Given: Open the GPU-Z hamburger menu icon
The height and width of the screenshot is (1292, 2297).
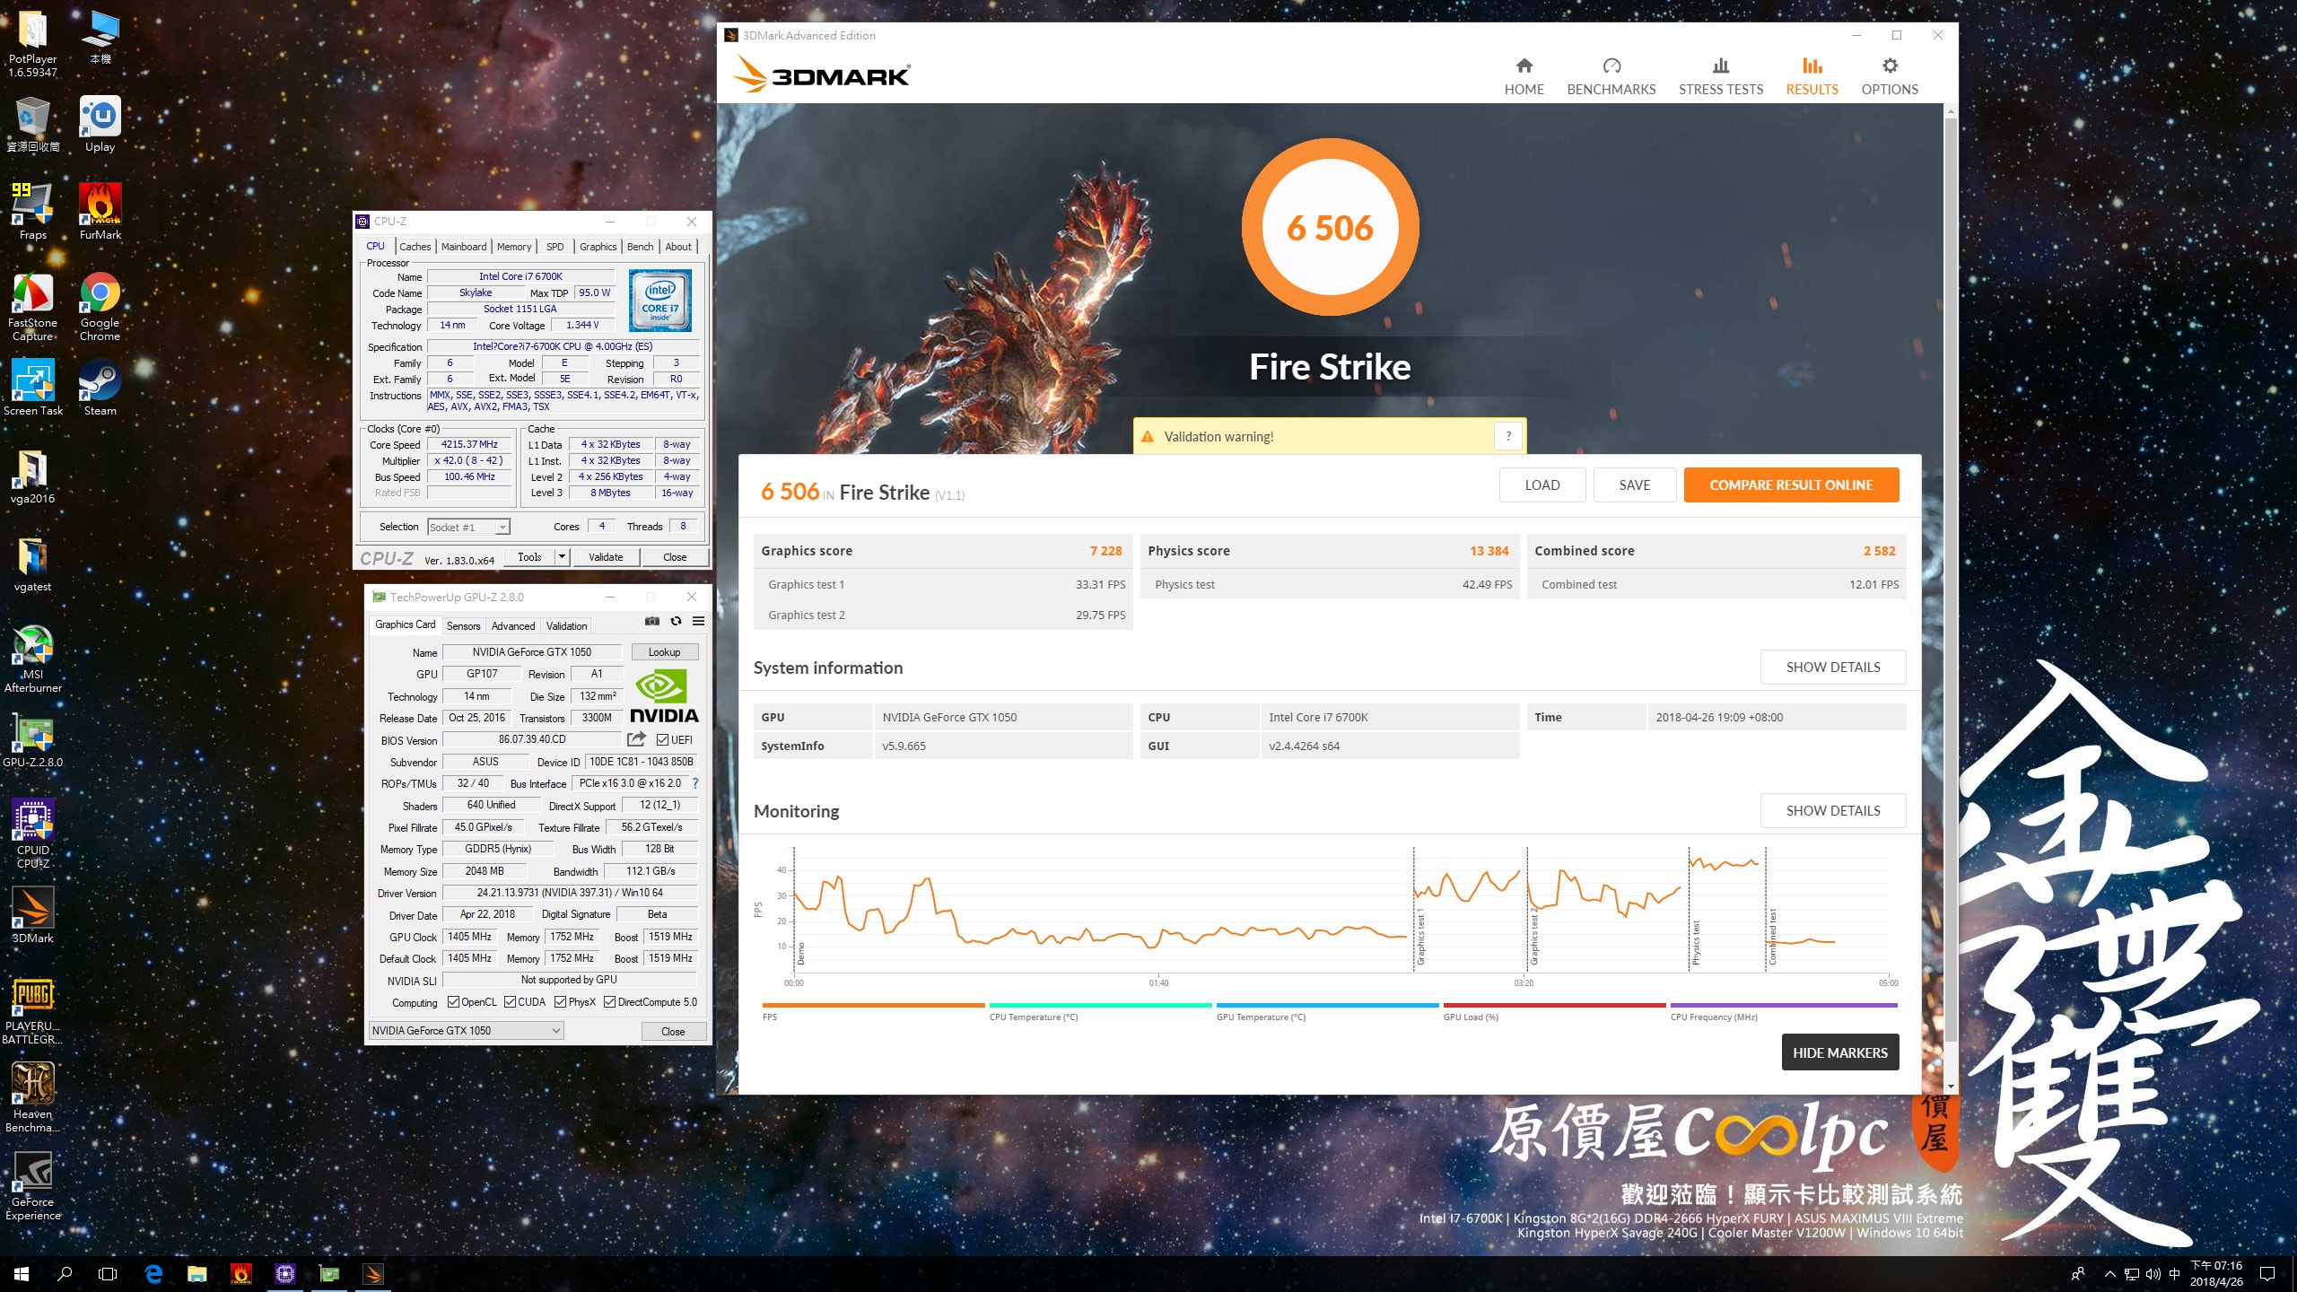Looking at the screenshot, I should 698,621.
